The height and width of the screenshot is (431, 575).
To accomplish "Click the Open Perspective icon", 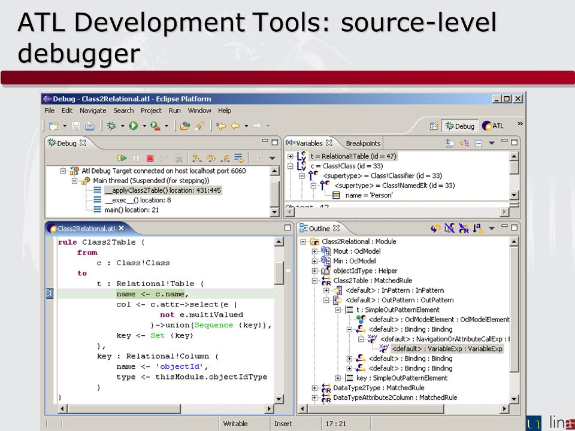I will (x=434, y=126).
